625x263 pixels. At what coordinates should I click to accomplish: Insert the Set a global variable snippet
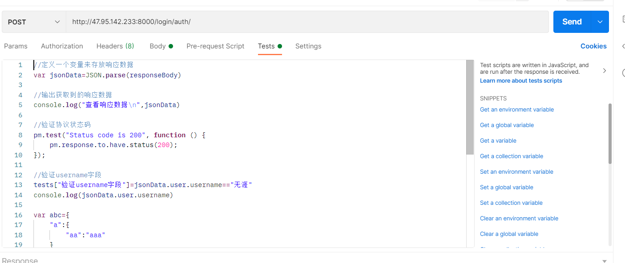507,187
